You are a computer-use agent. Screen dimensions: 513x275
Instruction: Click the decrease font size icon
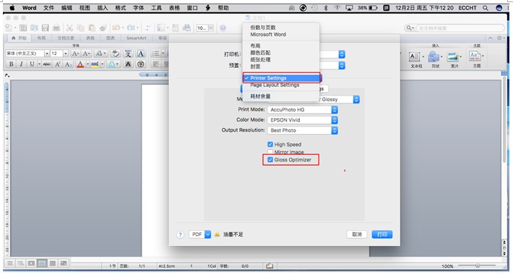click(x=87, y=54)
